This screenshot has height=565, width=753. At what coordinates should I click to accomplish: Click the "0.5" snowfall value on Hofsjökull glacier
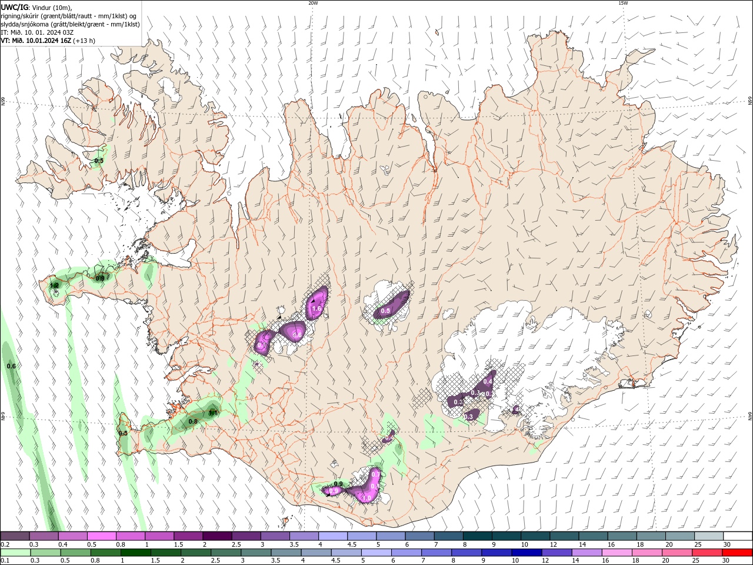point(386,311)
